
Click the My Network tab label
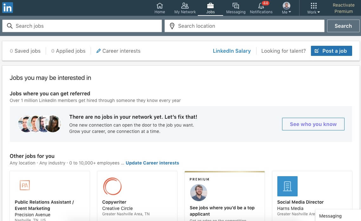[x=185, y=12]
